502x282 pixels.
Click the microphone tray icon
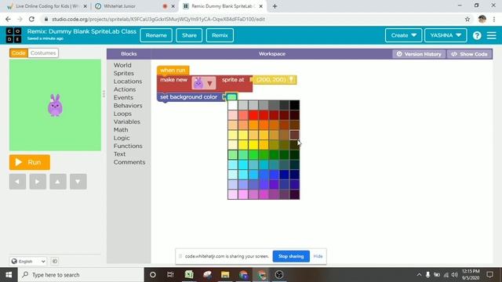[427, 275]
